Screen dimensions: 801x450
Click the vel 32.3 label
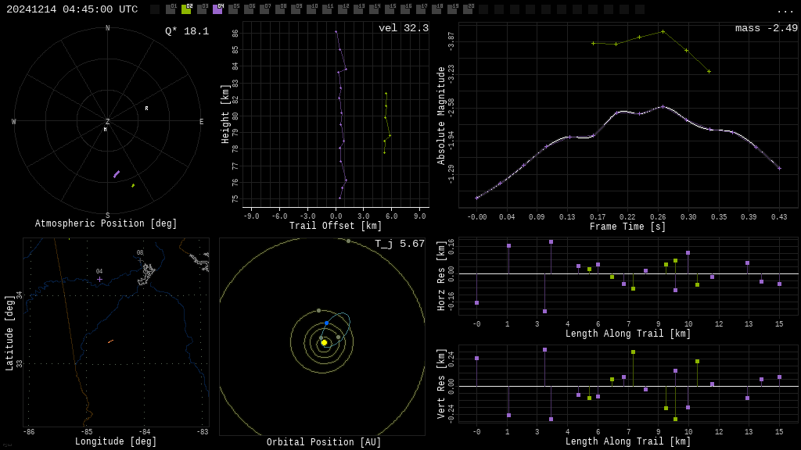pos(403,28)
